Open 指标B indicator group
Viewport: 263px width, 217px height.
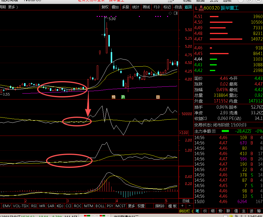tap(160, 206)
